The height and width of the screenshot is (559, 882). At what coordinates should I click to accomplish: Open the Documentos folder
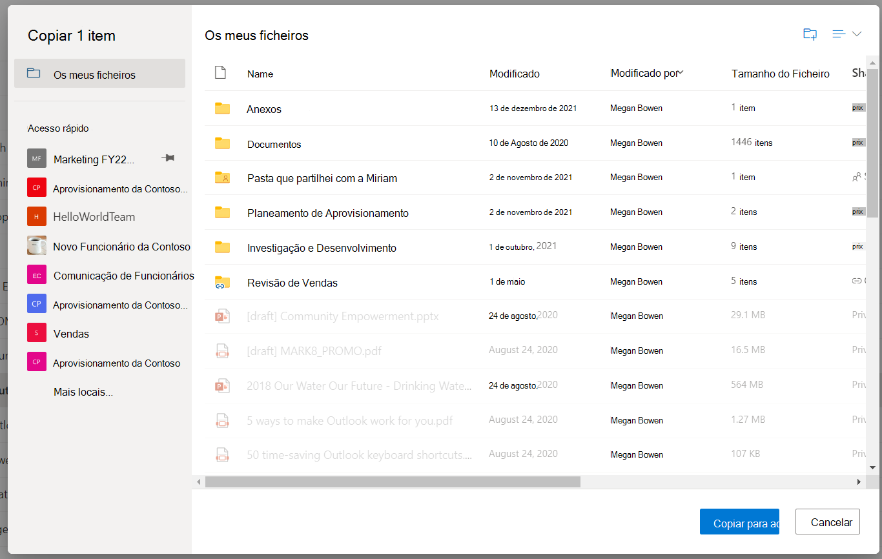[x=274, y=144]
